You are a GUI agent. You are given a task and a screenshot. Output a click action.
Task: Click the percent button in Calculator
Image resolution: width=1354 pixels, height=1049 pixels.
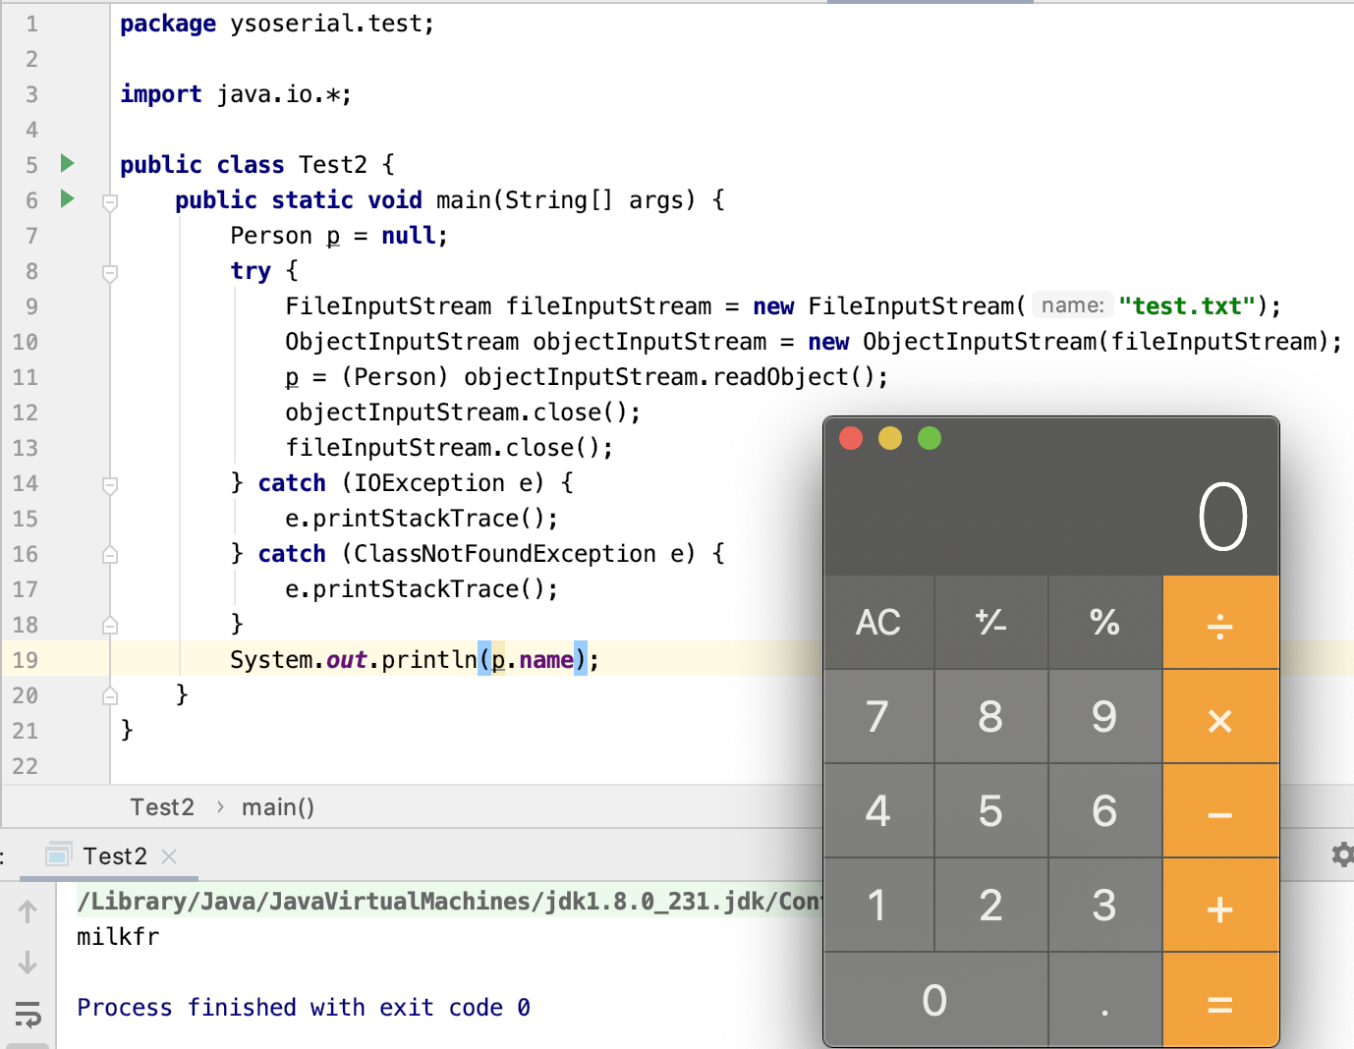coord(1105,623)
